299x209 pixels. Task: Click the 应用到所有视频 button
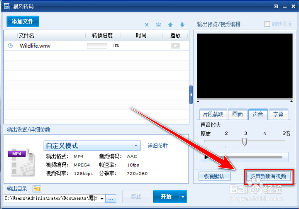tap(268, 176)
